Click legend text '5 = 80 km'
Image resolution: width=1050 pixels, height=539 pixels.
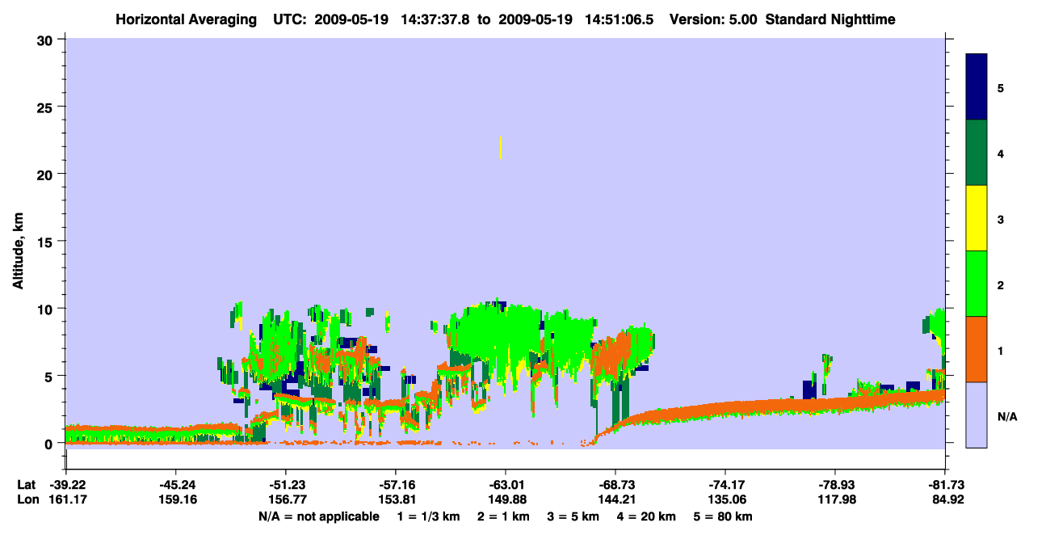(722, 516)
